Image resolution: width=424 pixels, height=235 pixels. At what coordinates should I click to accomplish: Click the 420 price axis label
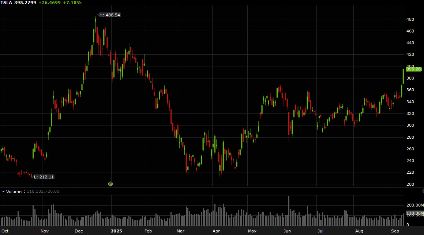coord(410,54)
